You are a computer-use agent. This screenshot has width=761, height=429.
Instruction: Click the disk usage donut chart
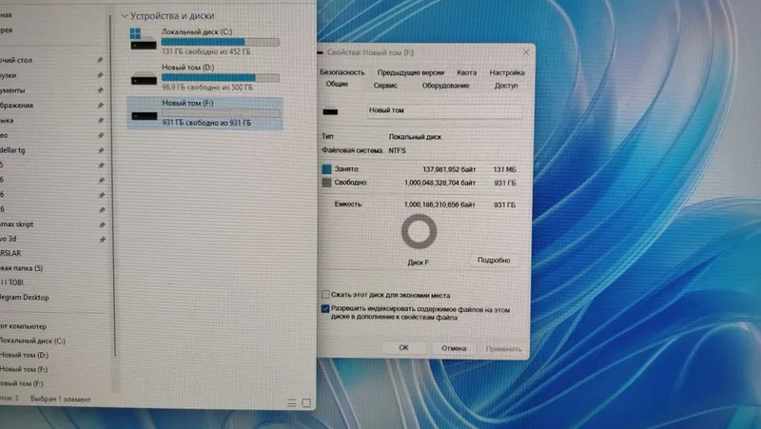[419, 231]
